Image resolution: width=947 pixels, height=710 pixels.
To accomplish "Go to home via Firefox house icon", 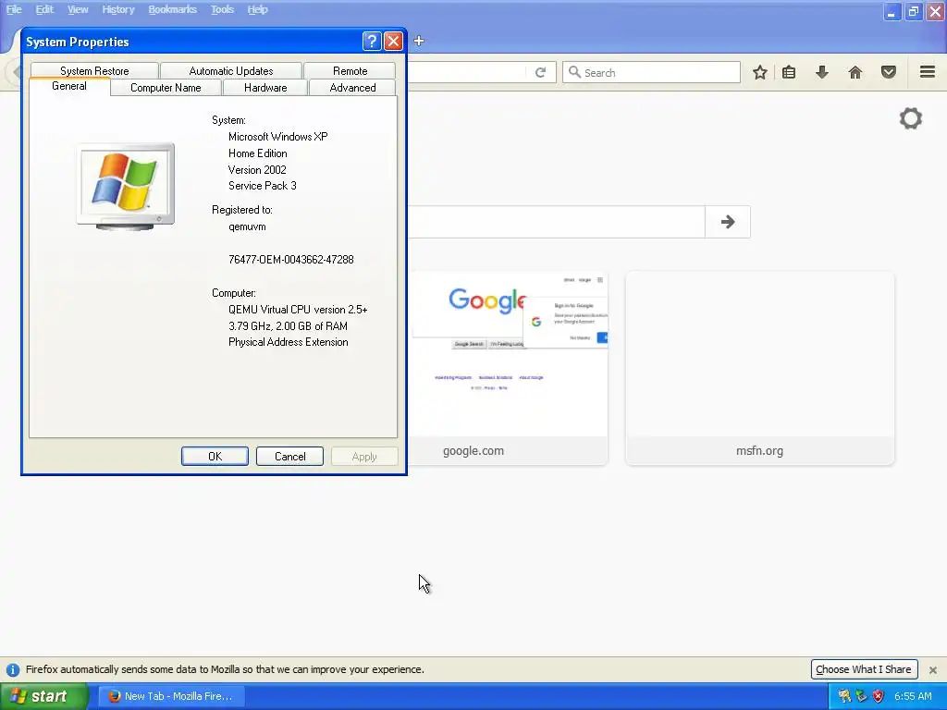I will point(855,72).
